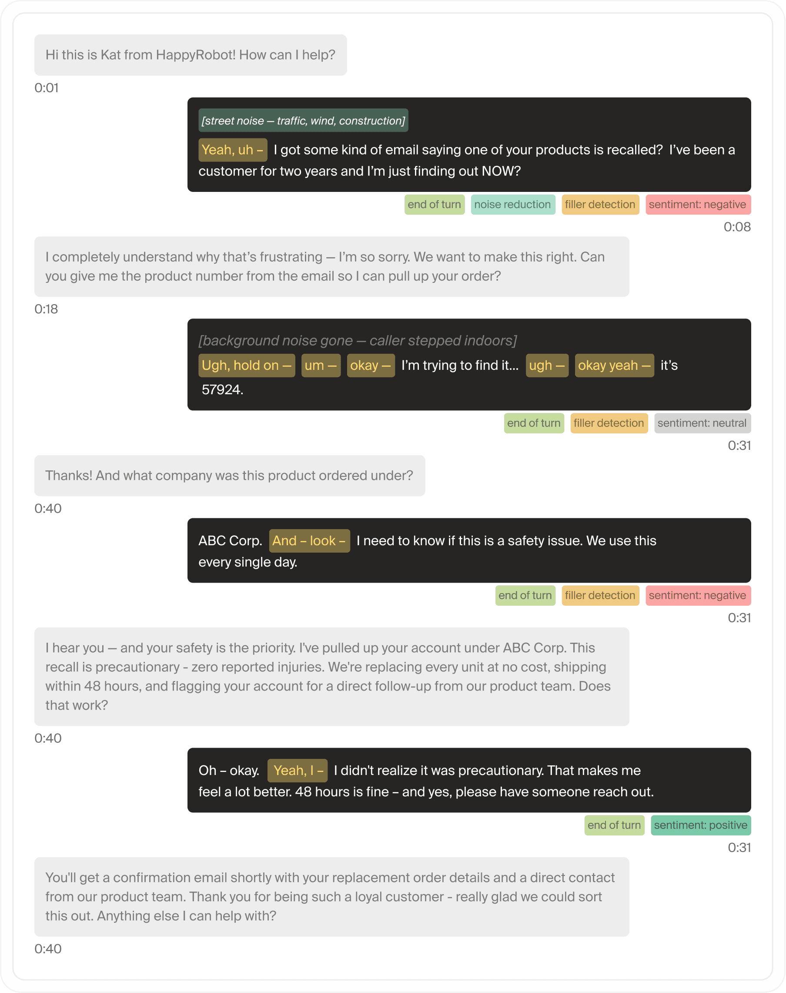Click the street noise annotation tag
786x993 pixels.
click(x=303, y=121)
